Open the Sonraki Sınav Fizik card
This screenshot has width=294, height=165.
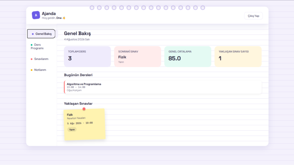pyautogui.click(x=138, y=57)
